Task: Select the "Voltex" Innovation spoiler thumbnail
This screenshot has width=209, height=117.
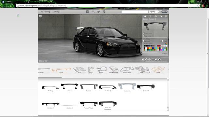Action: point(108,105)
